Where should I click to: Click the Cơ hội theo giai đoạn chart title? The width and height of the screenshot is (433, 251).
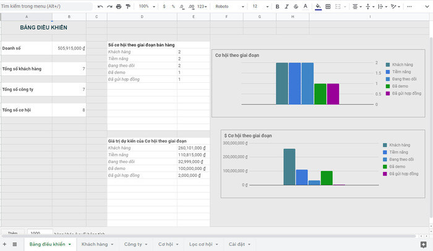click(x=237, y=55)
